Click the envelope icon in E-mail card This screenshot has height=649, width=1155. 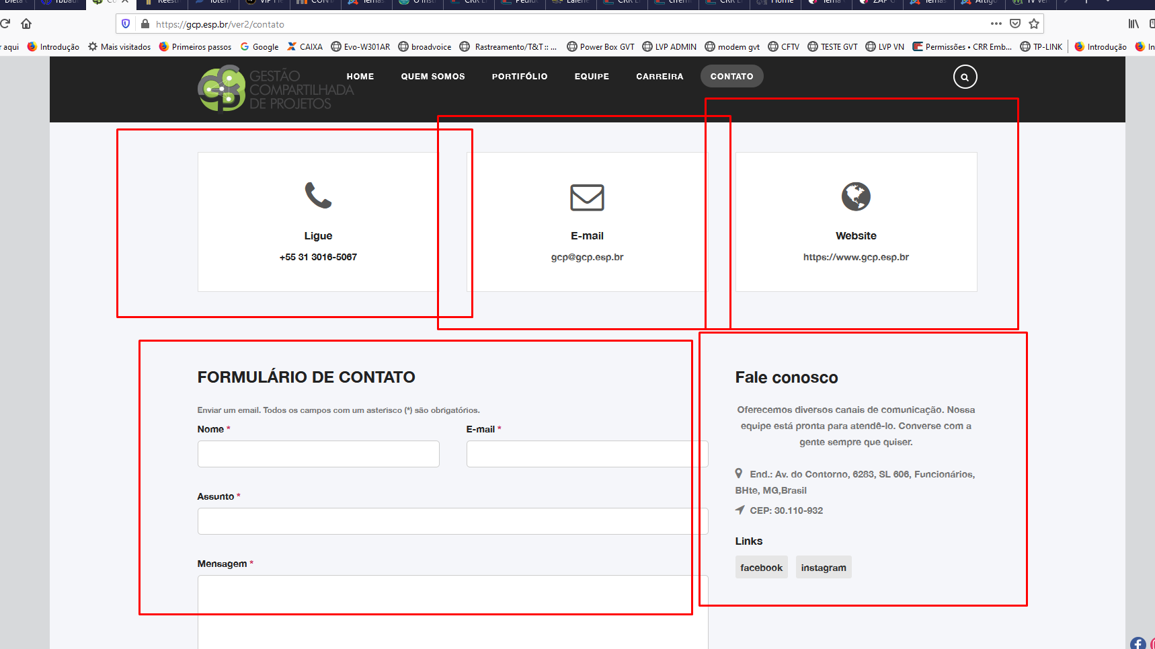[x=587, y=197]
